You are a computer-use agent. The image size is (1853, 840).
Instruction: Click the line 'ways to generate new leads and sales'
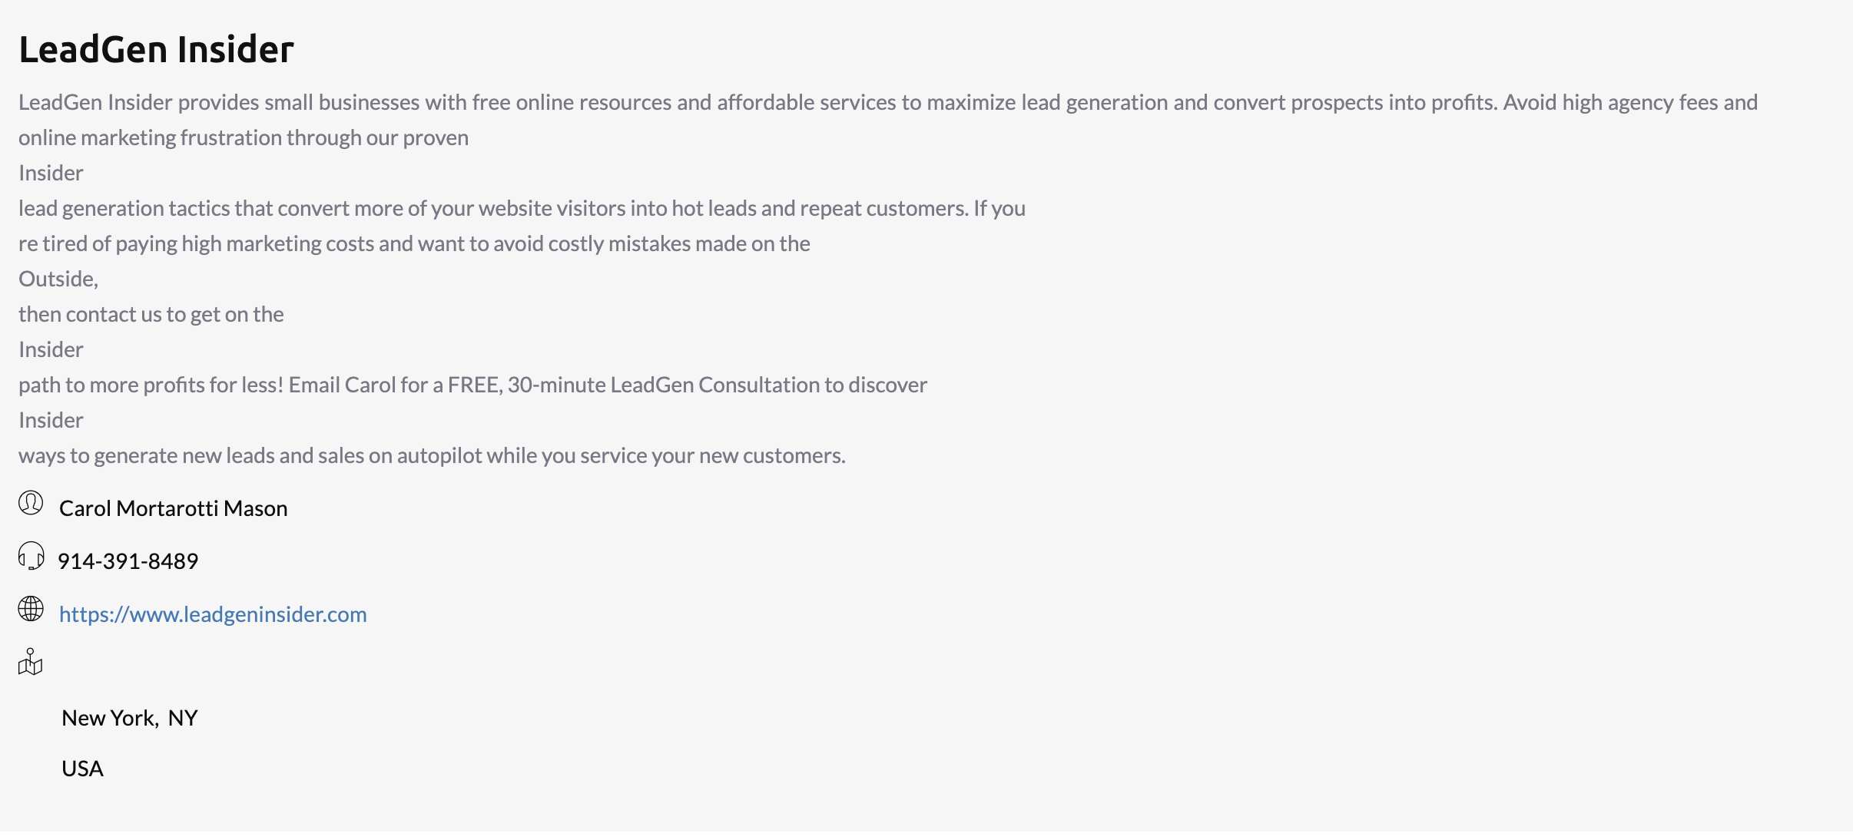[432, 455]
